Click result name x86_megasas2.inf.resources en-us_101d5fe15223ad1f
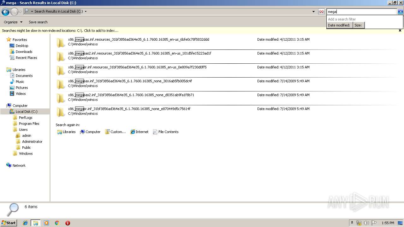 pos(140,53)
